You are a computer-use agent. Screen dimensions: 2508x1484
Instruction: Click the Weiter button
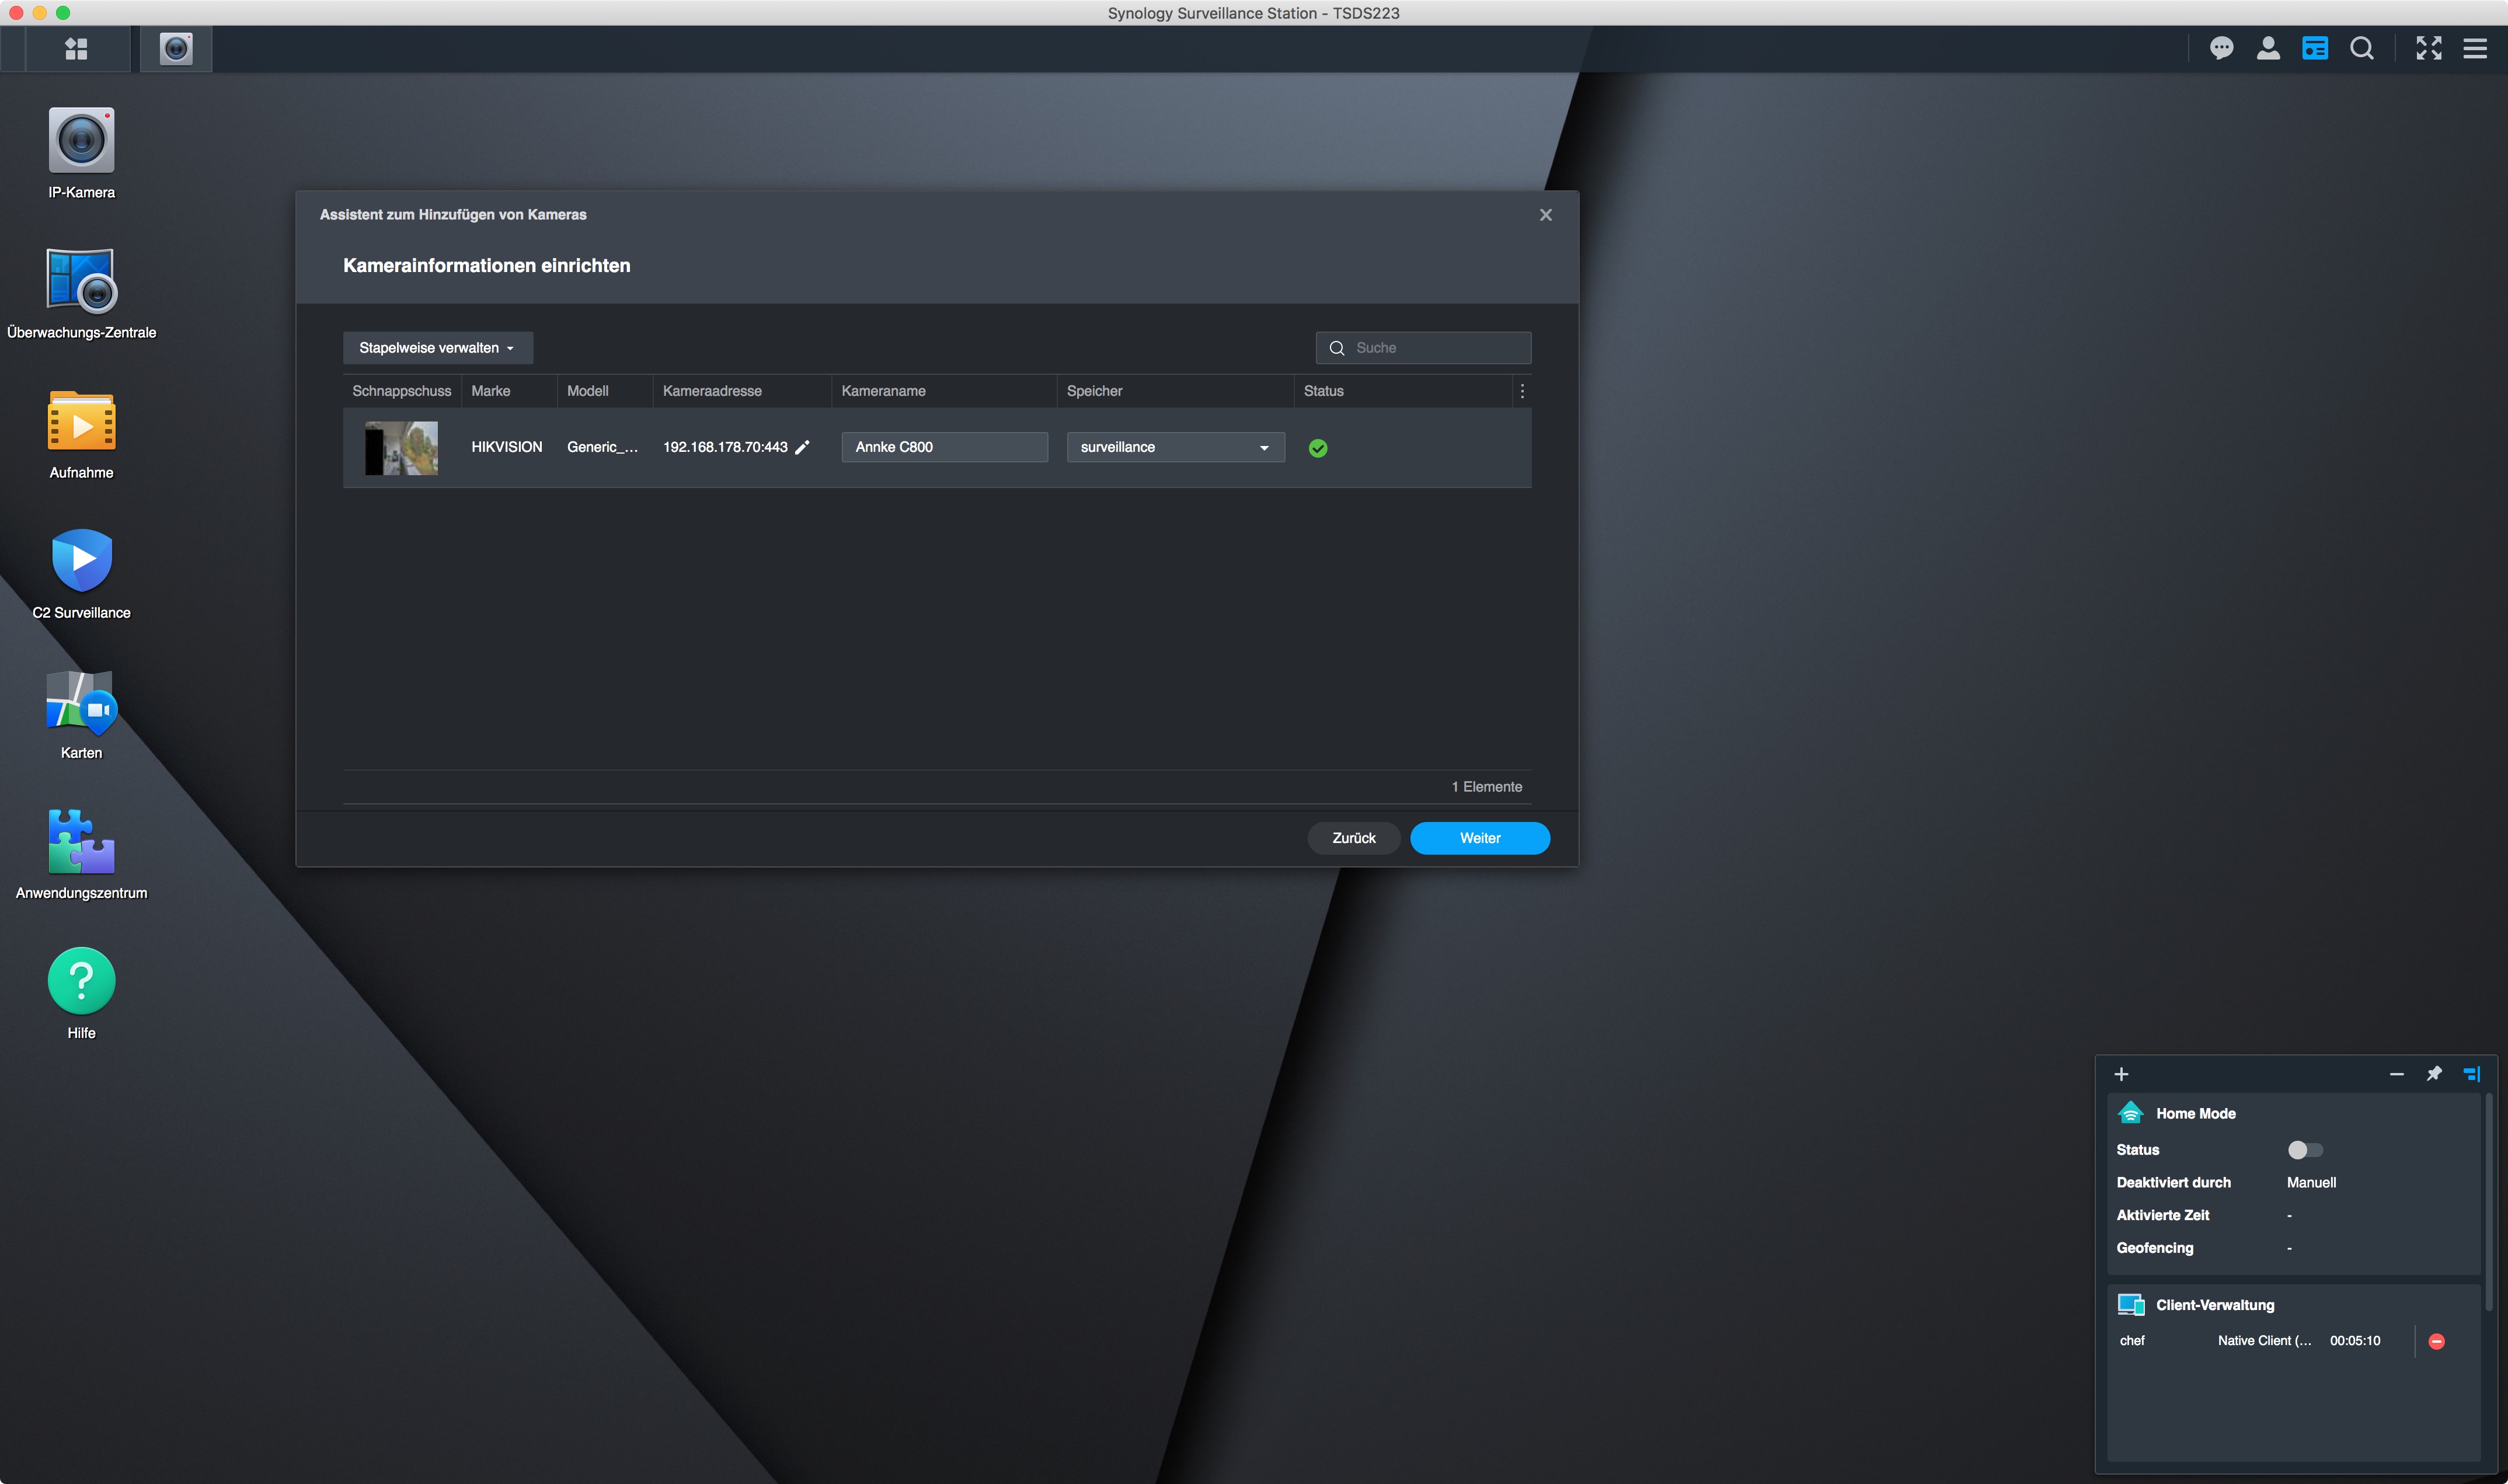[x=1479, y=838]
